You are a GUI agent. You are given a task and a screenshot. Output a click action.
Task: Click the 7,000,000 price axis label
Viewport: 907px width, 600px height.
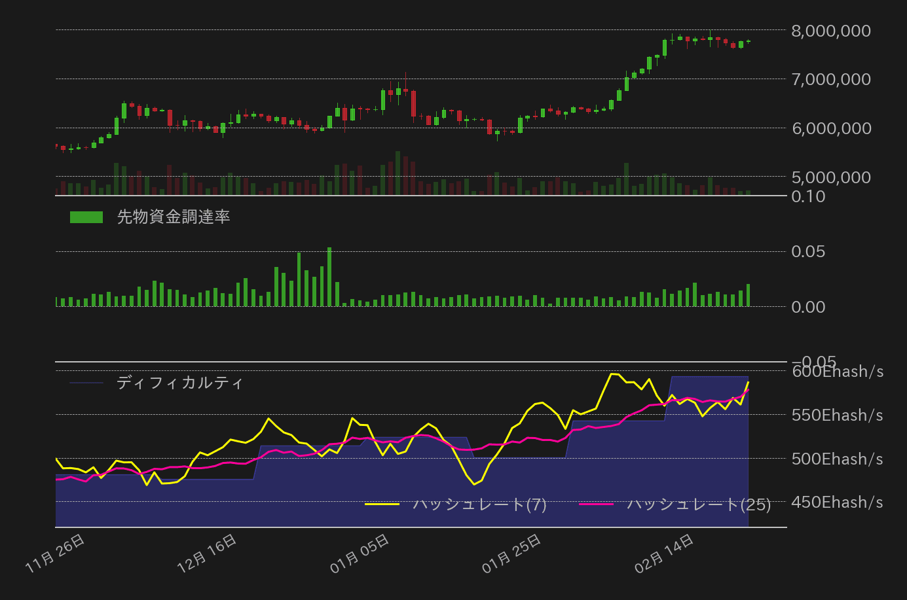click(x=831, y=79)
